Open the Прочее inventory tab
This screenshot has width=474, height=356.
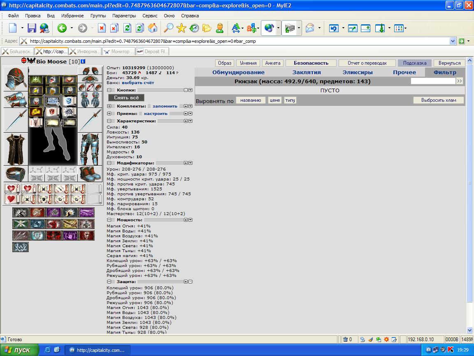click(404, 73)
